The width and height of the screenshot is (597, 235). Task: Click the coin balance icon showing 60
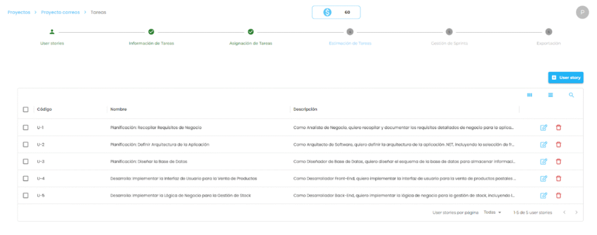[328, 12]
